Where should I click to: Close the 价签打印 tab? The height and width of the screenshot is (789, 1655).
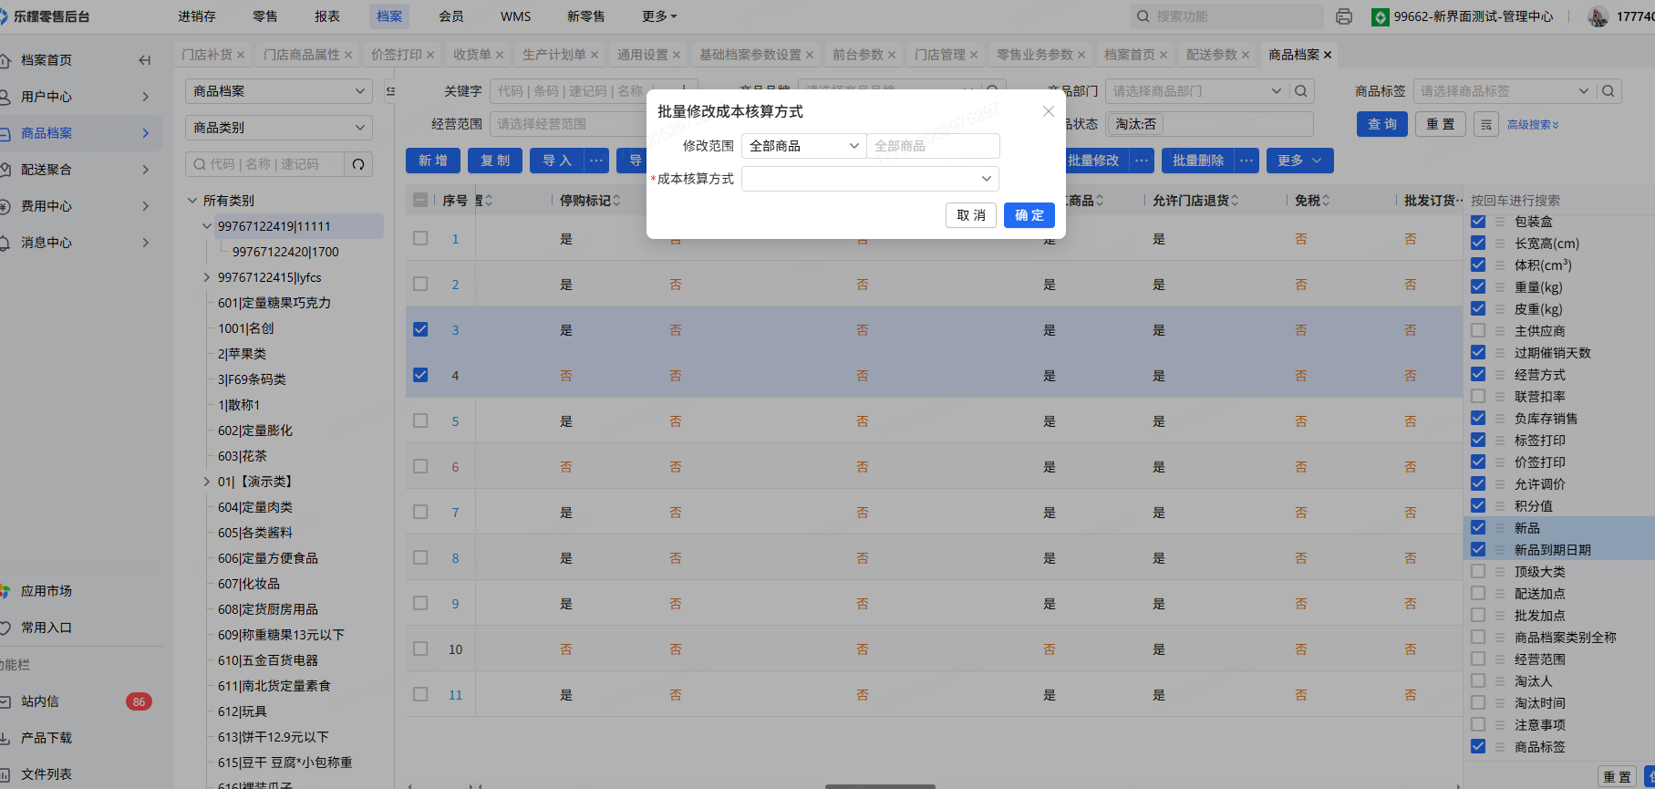tap(430, 55)
